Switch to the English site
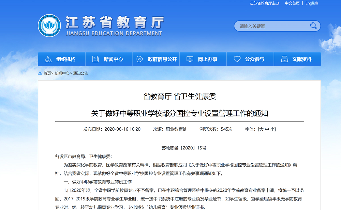 click(312, 3)
